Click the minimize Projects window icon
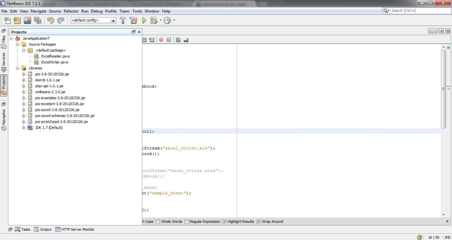 (133, 32)
